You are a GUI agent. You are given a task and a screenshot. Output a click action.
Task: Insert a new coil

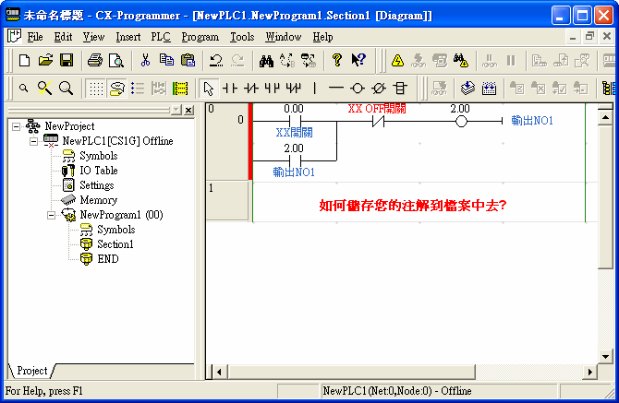[358, 89]
